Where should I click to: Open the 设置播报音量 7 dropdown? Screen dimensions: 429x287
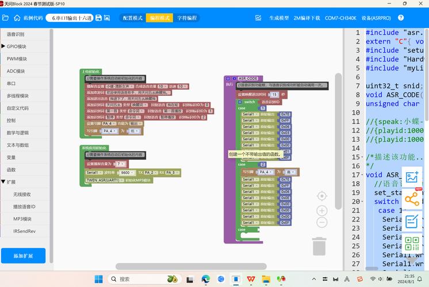pyautogui.click(x=120, y=164)
